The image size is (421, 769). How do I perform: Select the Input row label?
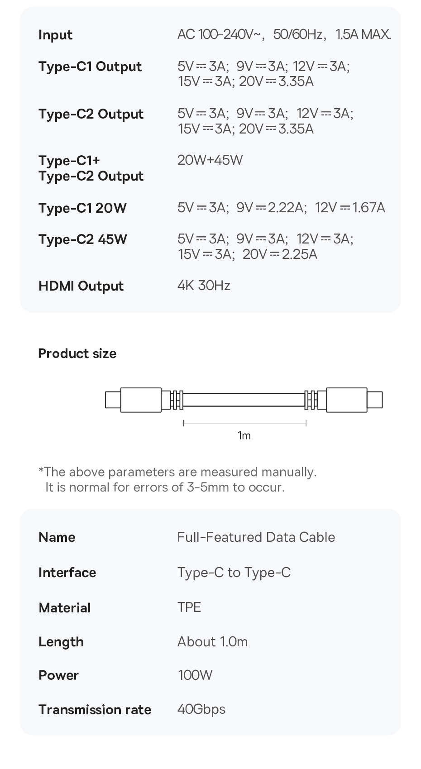(x=55, y=35)
